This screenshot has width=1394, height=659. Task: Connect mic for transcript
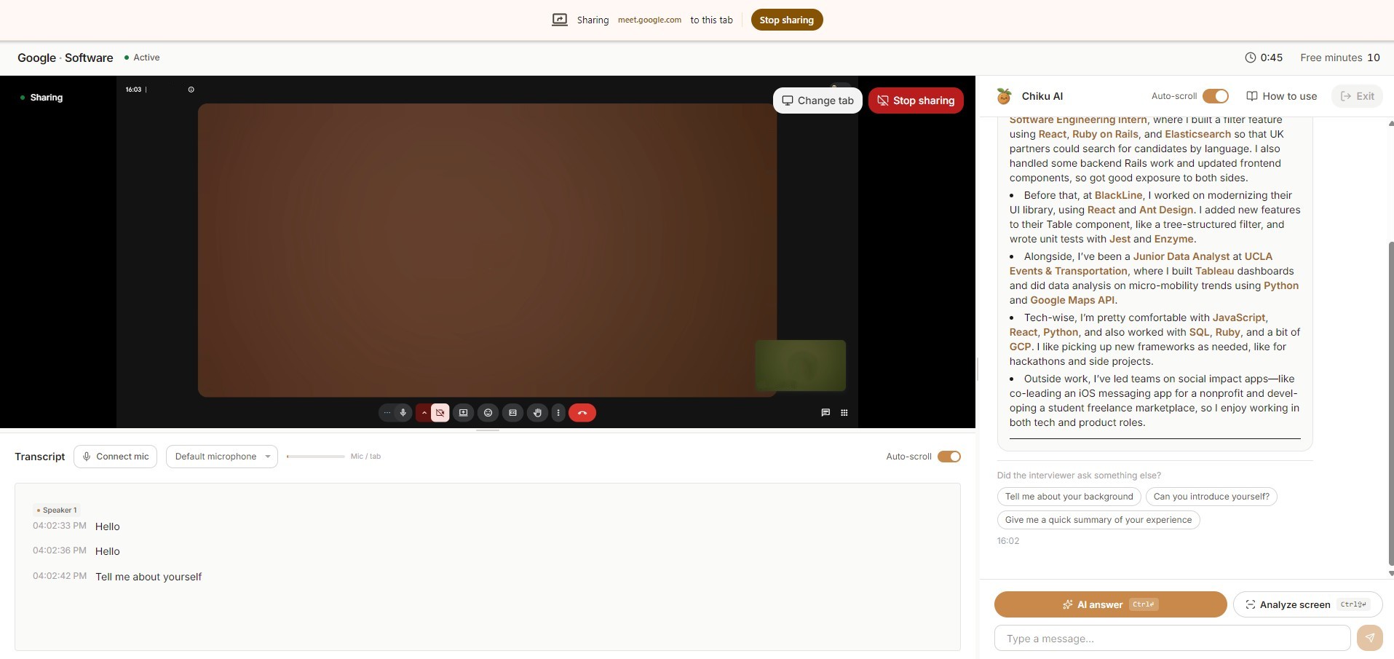point(115,457)
